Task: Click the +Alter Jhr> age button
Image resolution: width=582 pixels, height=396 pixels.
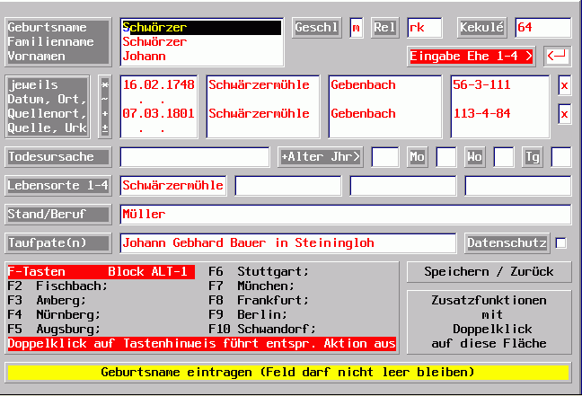Action: (322, 157)
